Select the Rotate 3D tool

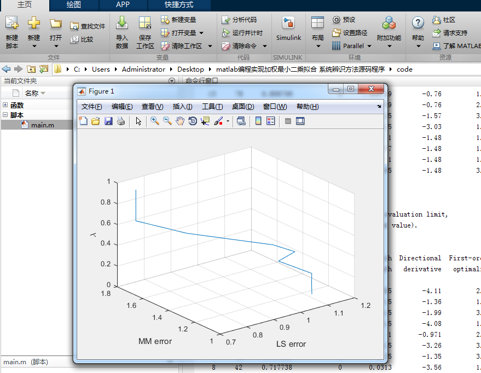pyautogui.click(x=193, y=121)
